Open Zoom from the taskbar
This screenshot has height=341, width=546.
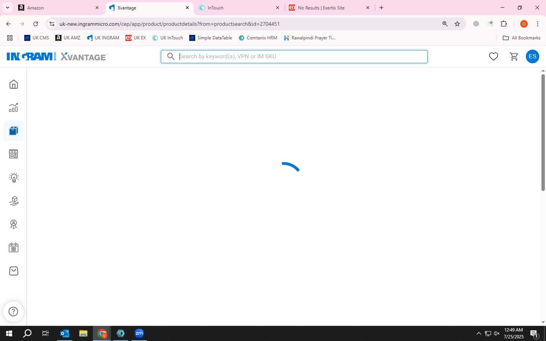pyautogui.click(x=139, y=333)
